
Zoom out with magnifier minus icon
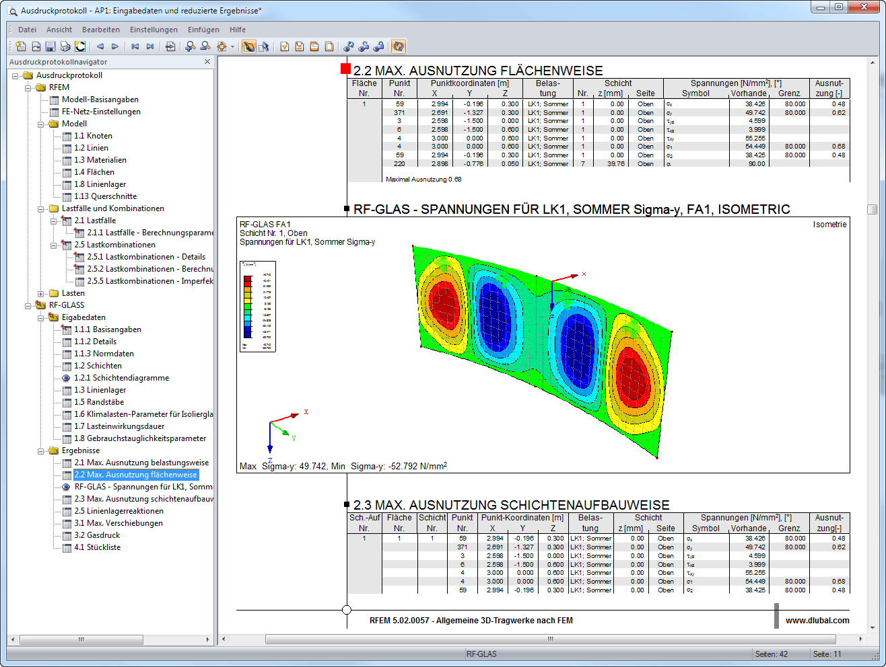205,46
